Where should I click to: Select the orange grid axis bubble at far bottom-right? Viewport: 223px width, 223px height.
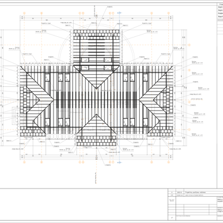pos(169,162)
